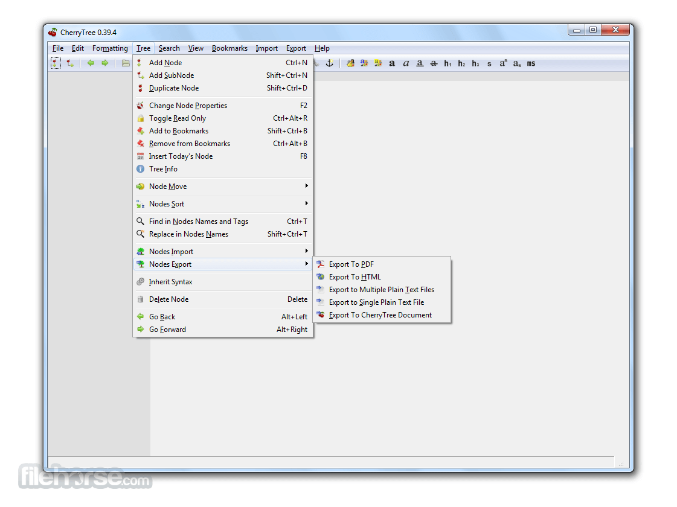This screenshot has height=507, width=677.
Task: Click the first color formatting toolbar icon
Action: pos(351,63)
